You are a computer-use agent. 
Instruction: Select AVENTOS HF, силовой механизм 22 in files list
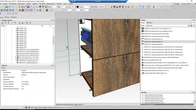coord(153,39)
